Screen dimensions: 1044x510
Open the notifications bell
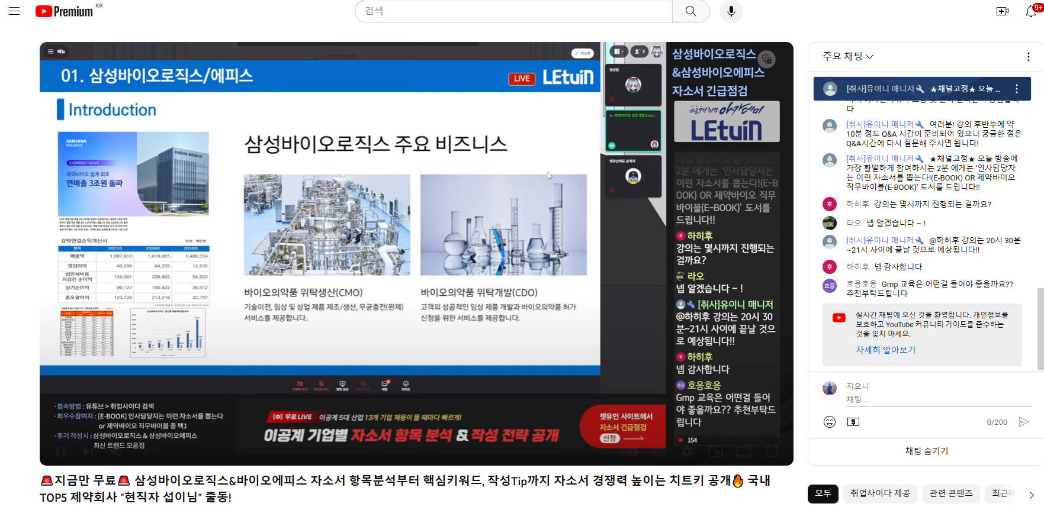[1031, 11]
